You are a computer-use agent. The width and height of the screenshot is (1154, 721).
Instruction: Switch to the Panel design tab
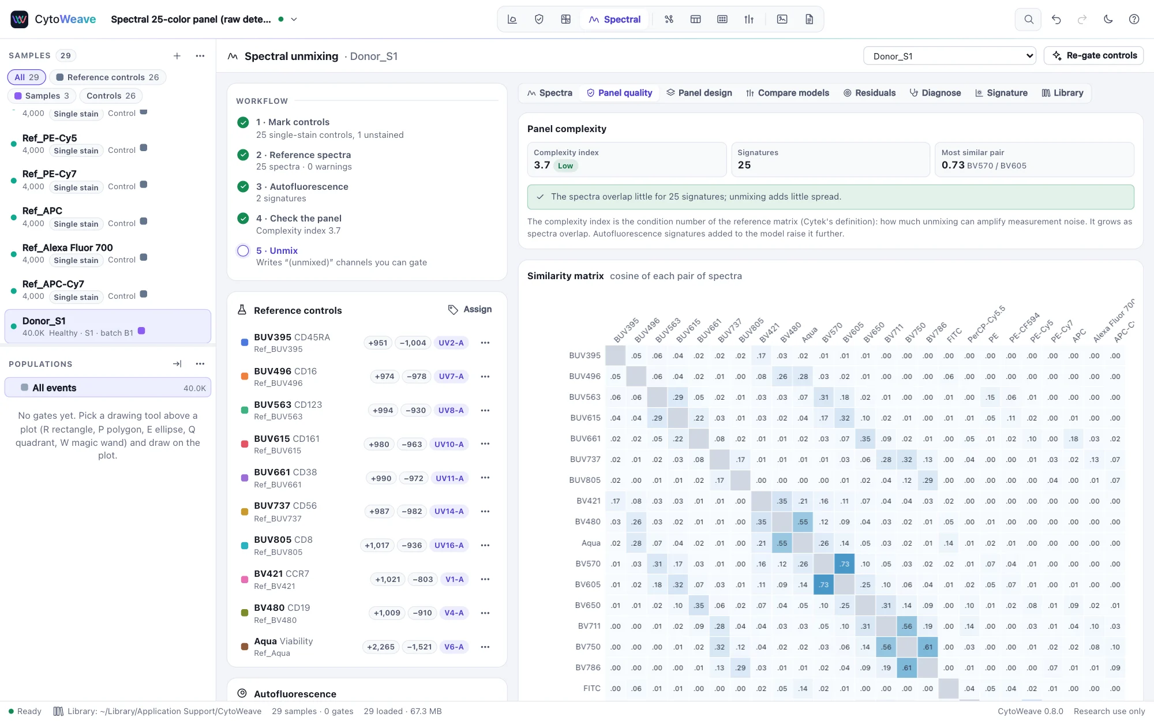coord(699,93)
